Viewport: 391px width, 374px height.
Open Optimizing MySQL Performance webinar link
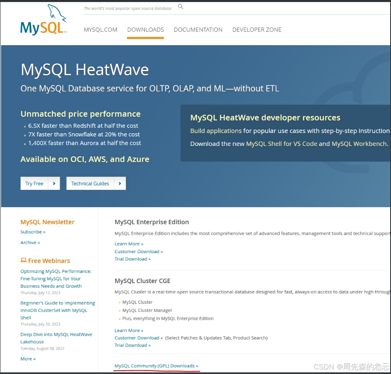(x=56, y=279)
